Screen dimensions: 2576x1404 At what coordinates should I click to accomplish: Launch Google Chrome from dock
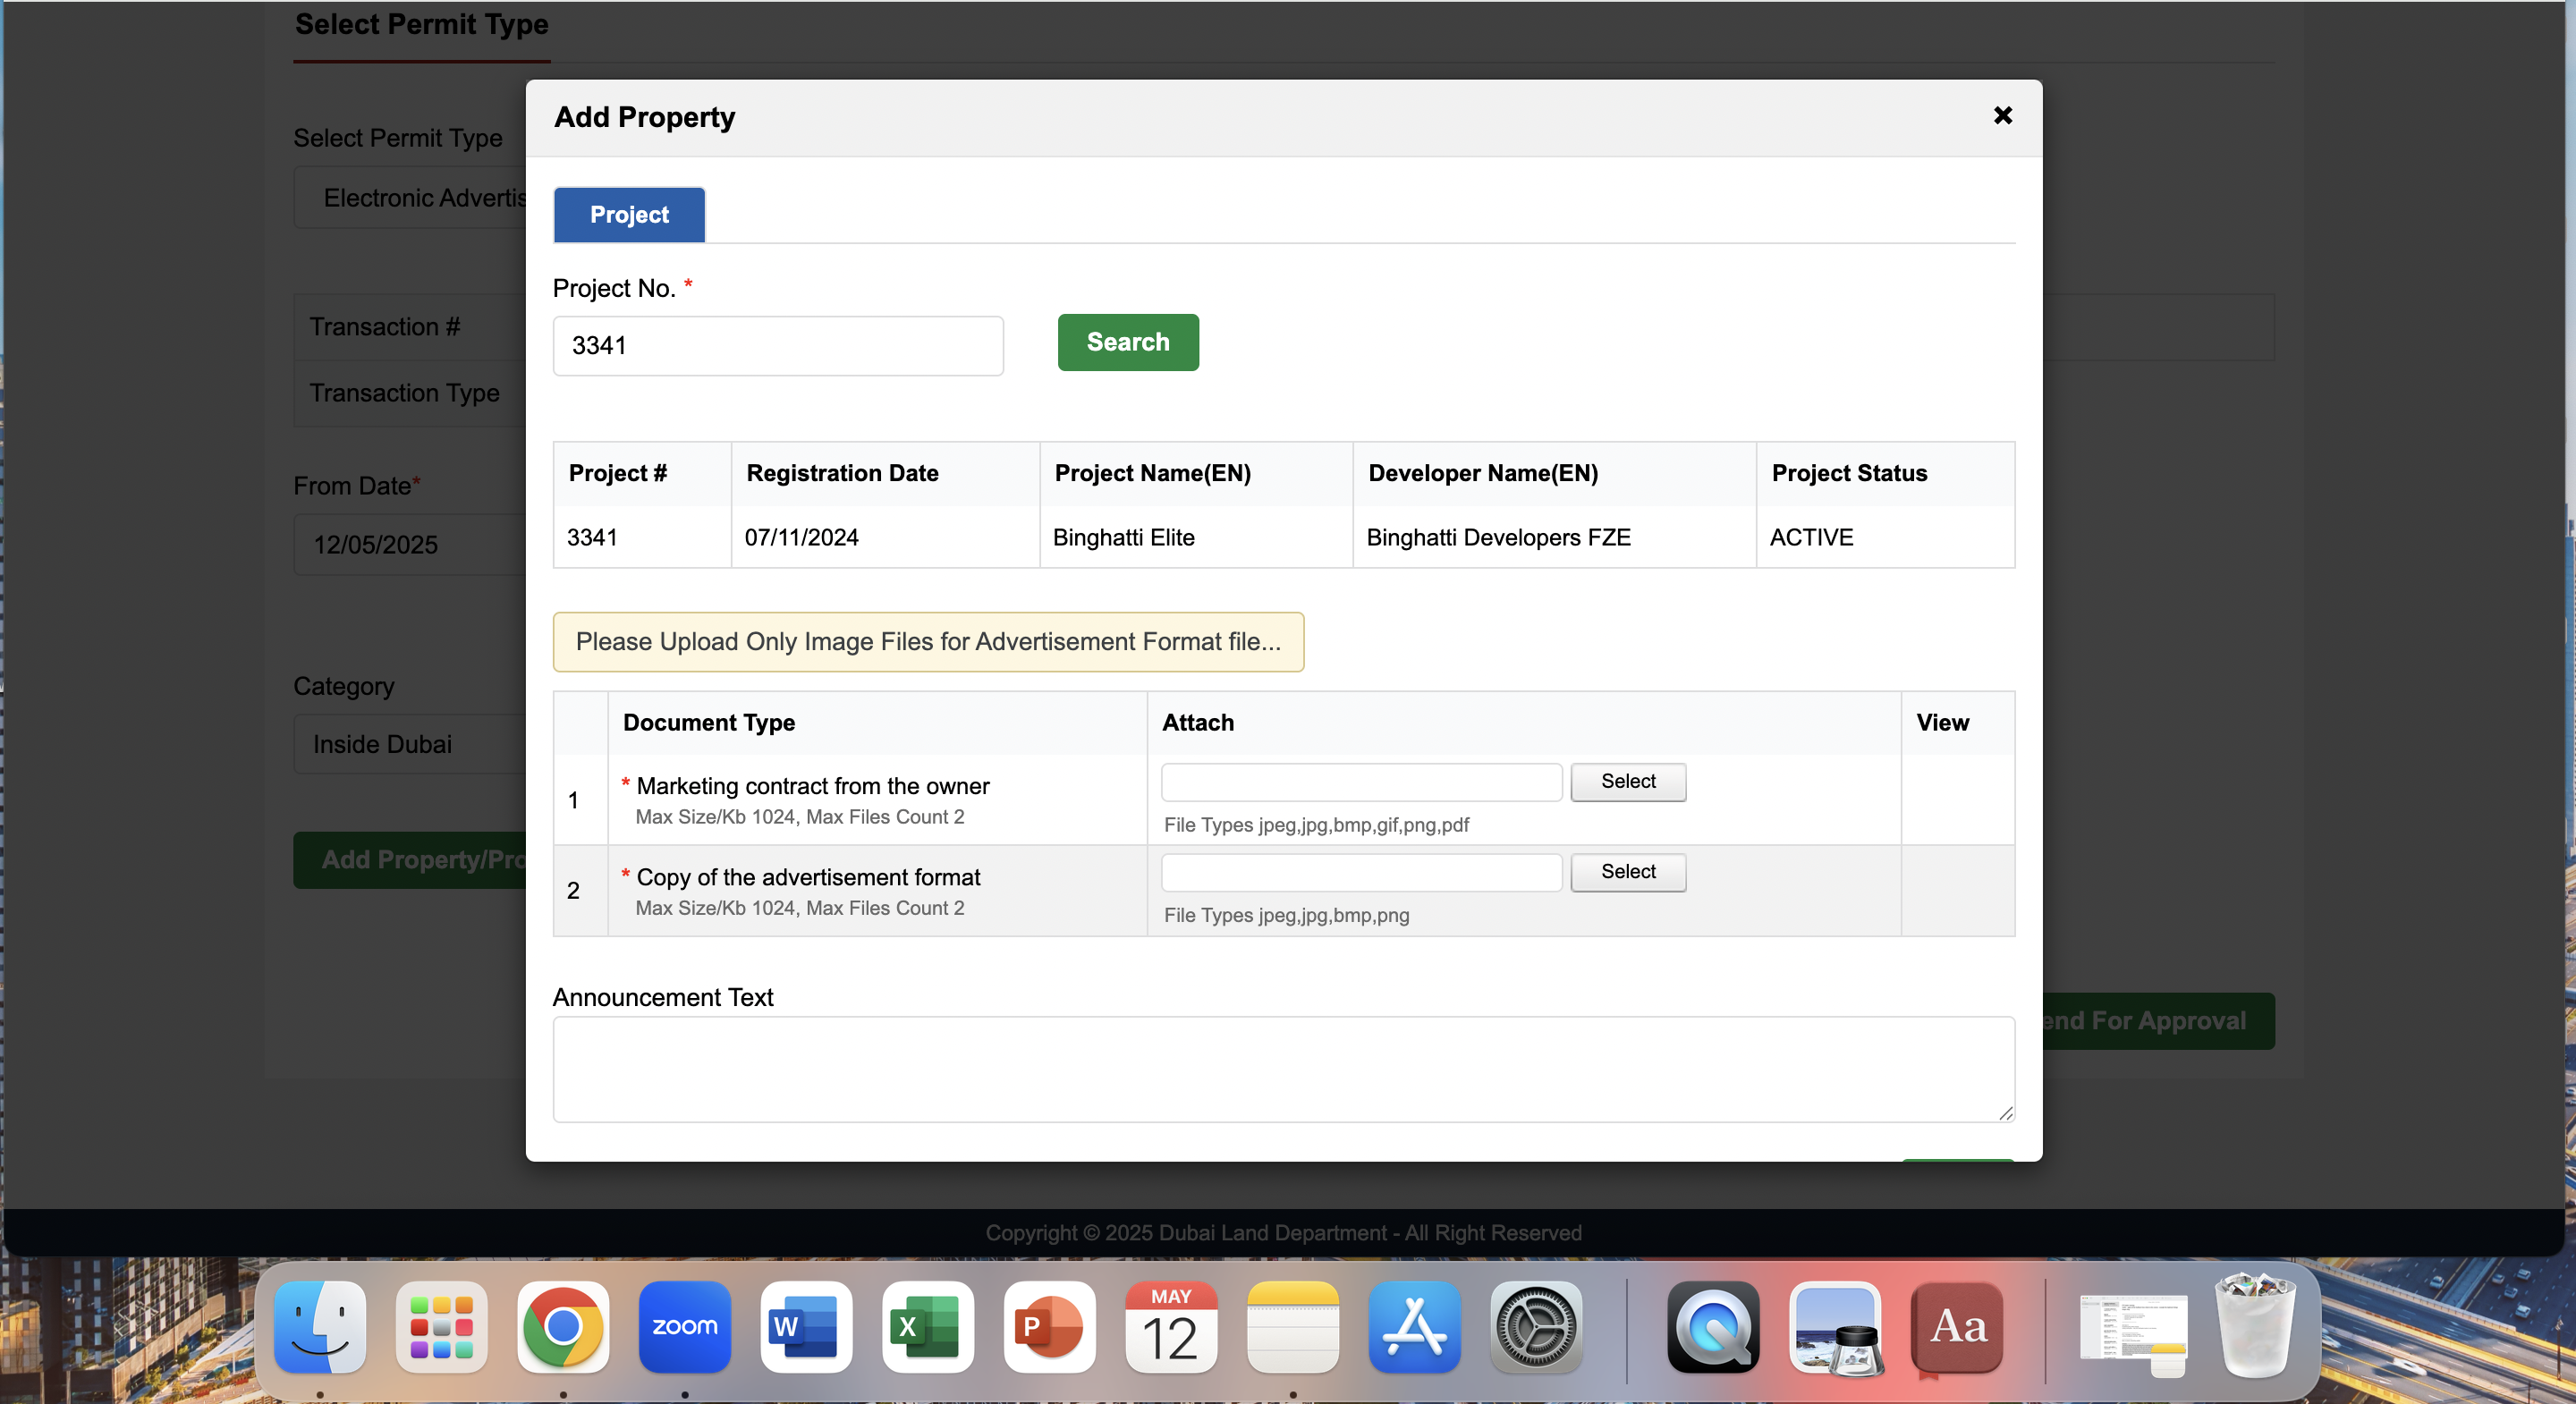pos(563,1327)
